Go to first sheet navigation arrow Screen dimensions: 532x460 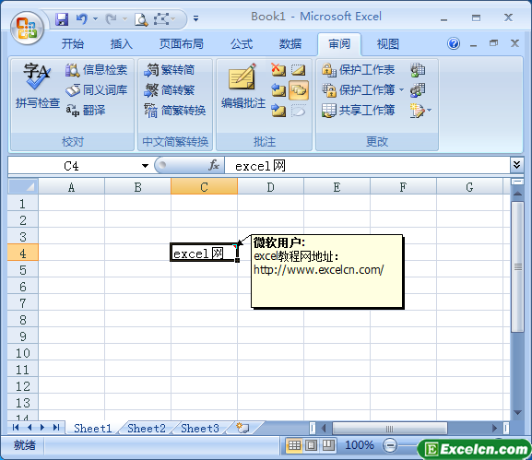(16, 428)
